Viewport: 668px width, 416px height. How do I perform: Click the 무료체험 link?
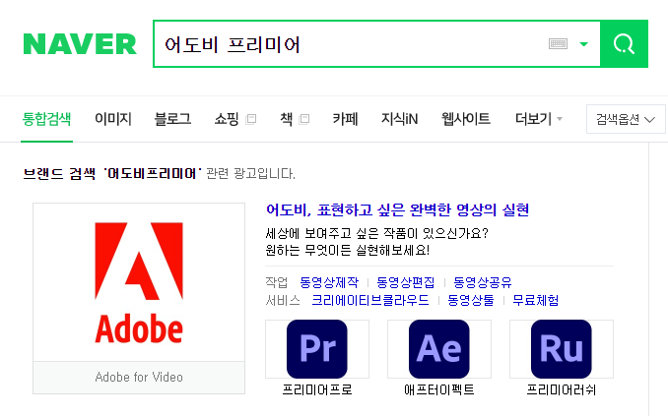536,300
